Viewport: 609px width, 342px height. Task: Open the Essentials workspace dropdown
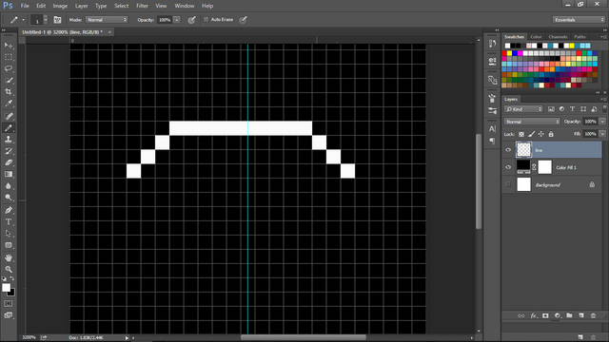click(579, 20)
